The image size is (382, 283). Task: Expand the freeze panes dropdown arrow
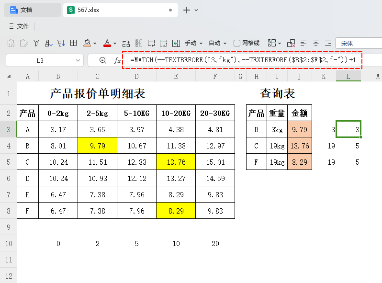[280, 44]
